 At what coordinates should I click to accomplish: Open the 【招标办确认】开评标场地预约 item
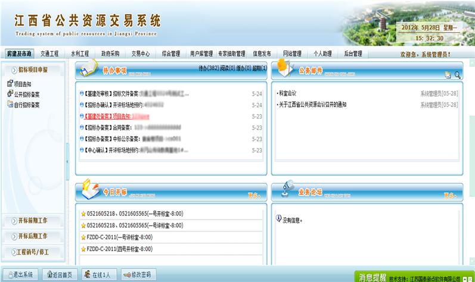tap(124, 105)
